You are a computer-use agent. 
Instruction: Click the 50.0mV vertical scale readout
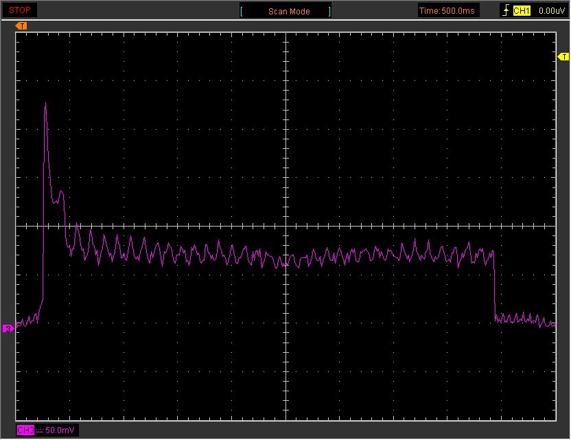(61, 430)
